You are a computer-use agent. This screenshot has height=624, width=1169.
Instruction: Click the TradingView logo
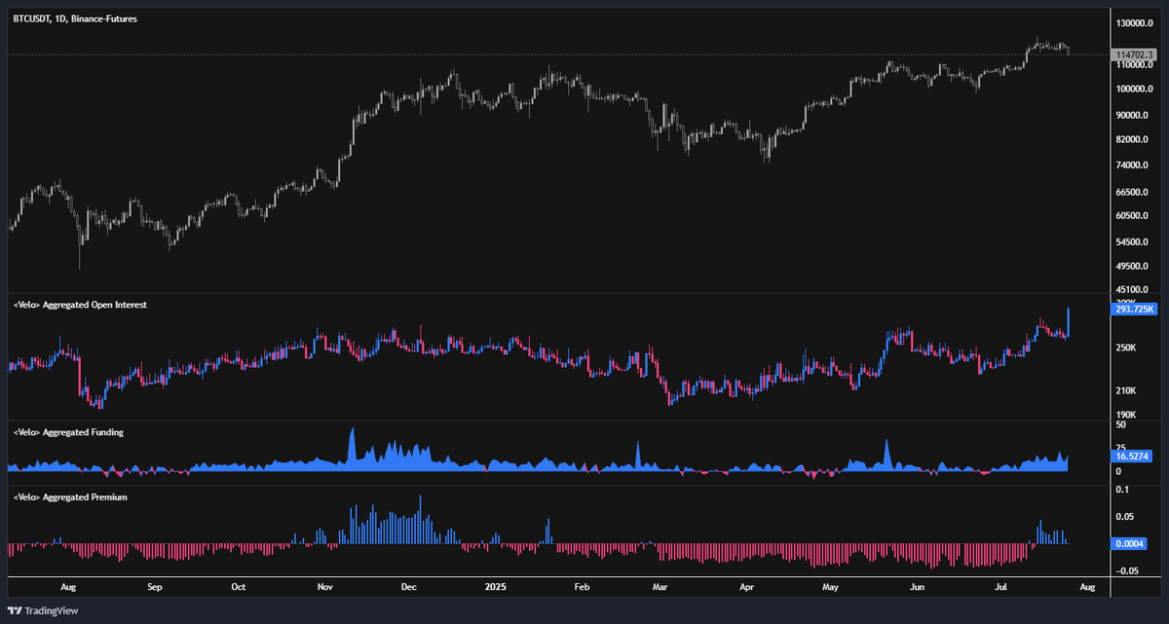43,610
